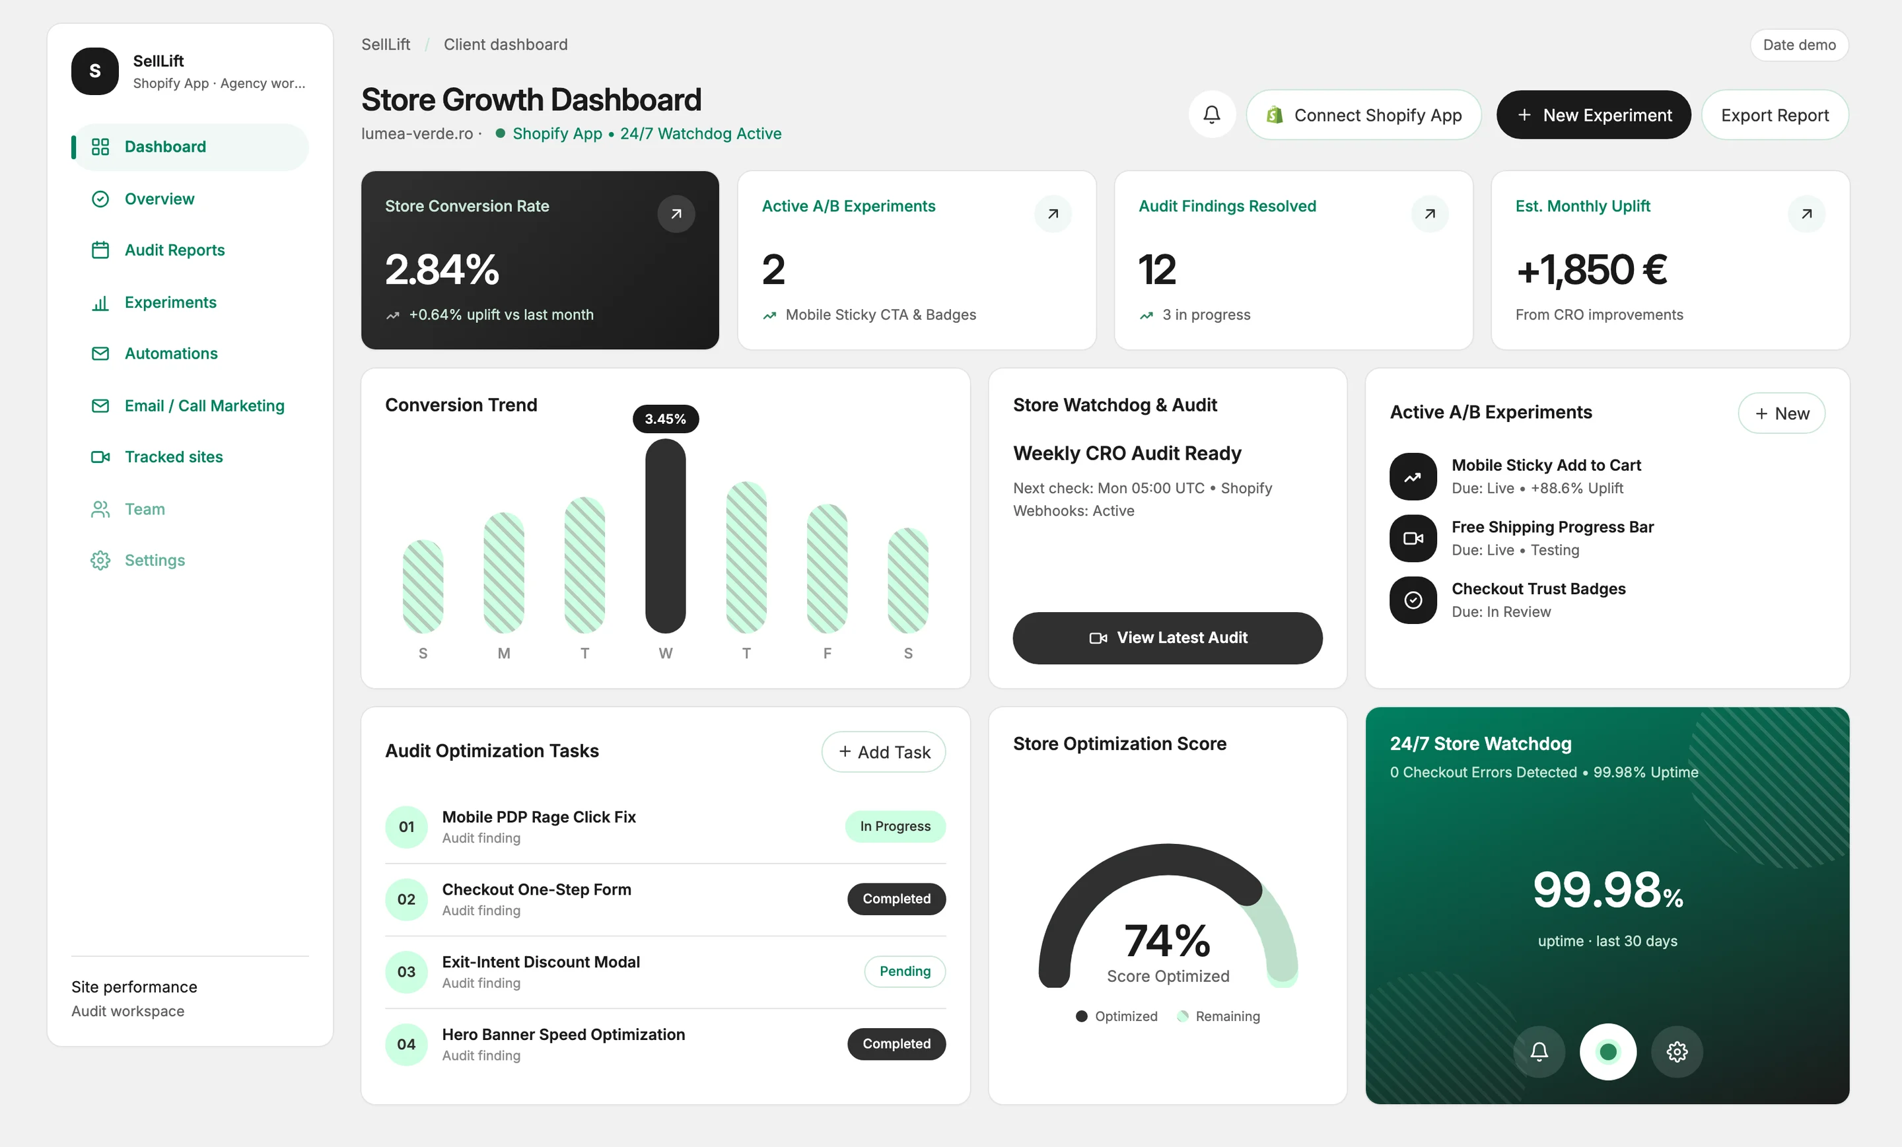Click Connect Shopify App button
This screenshot has width=1902, height=1147.
[1363, 115]
